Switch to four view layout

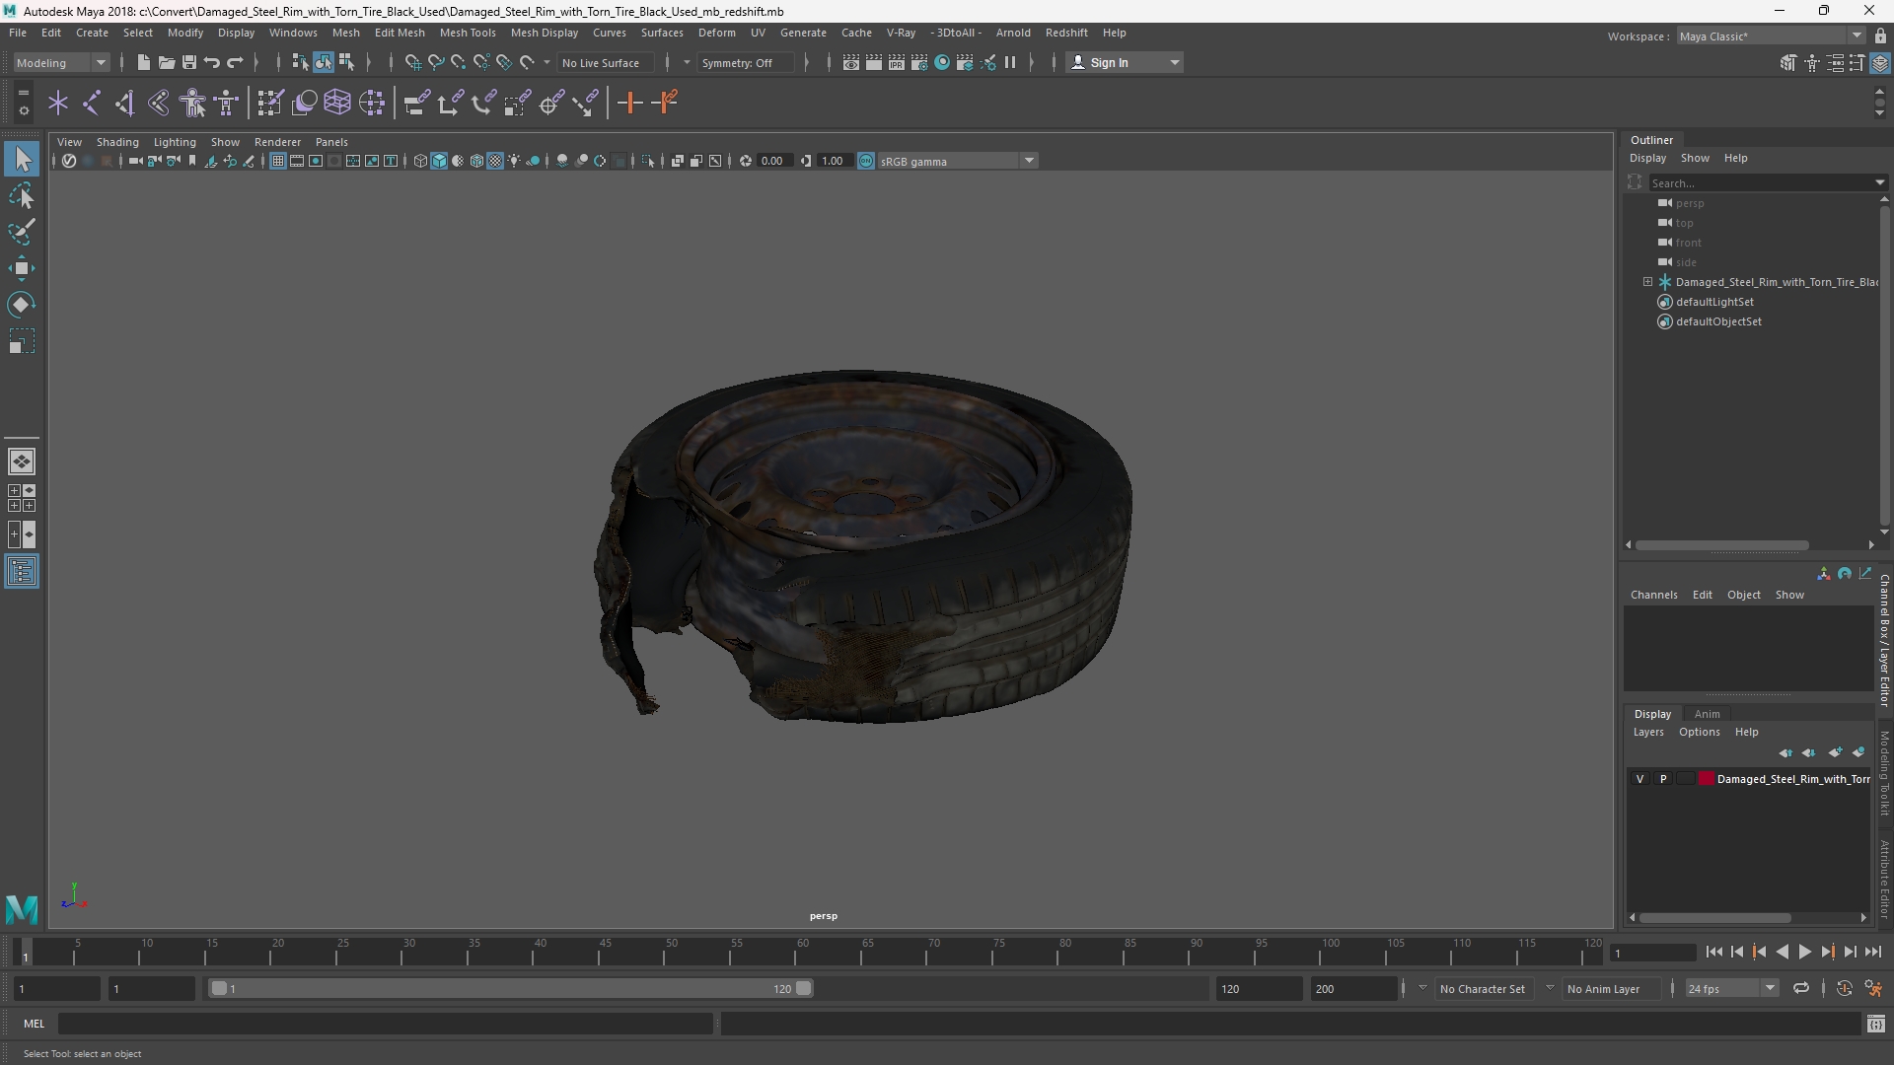[22, 498]
